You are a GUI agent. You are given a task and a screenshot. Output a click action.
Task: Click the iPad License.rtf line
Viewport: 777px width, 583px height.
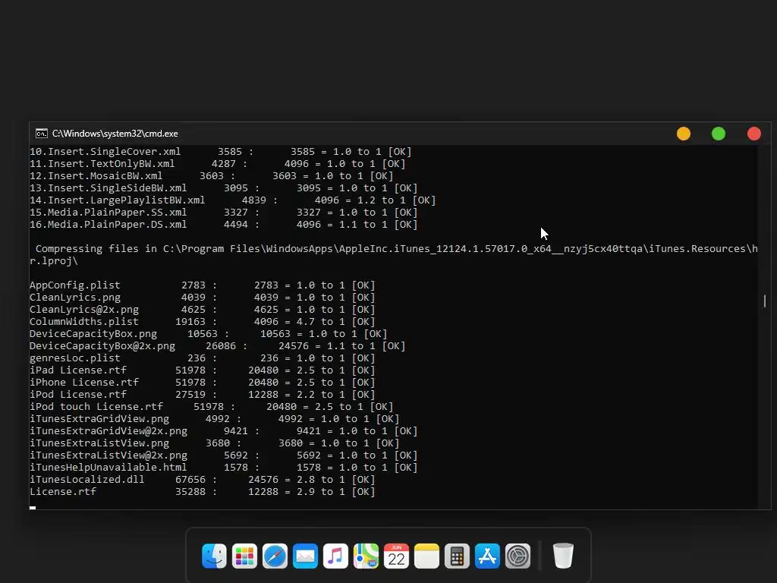tap(202, 370)
